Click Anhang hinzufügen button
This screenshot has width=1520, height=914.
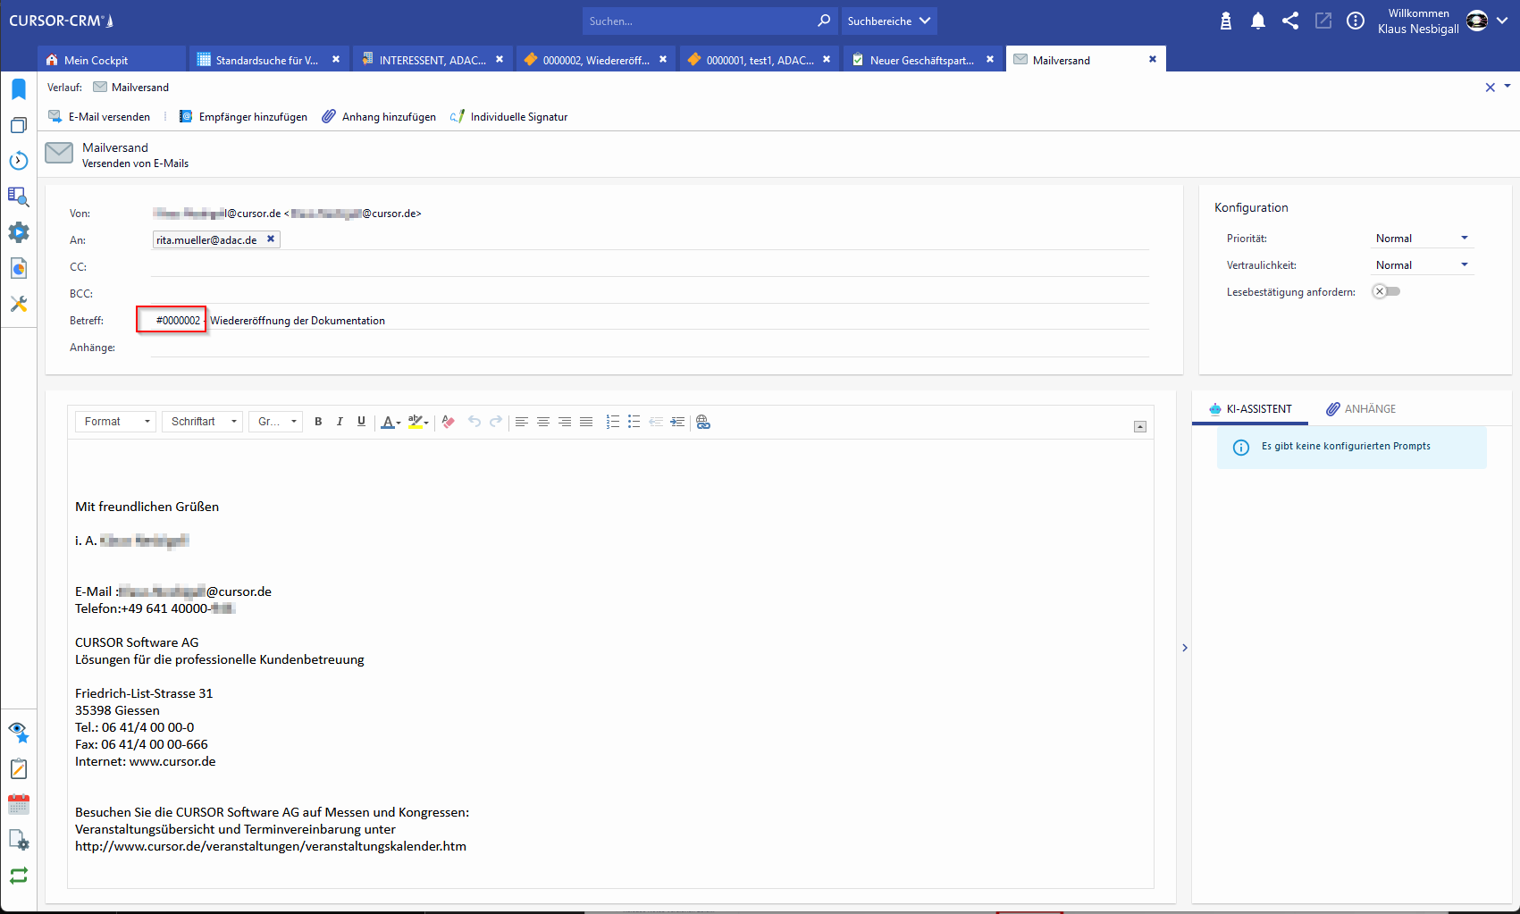coord(380,117)
